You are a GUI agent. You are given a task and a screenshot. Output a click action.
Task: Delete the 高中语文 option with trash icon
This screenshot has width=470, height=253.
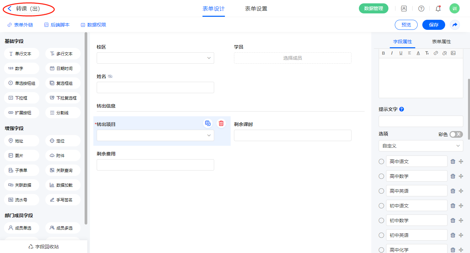453,162
